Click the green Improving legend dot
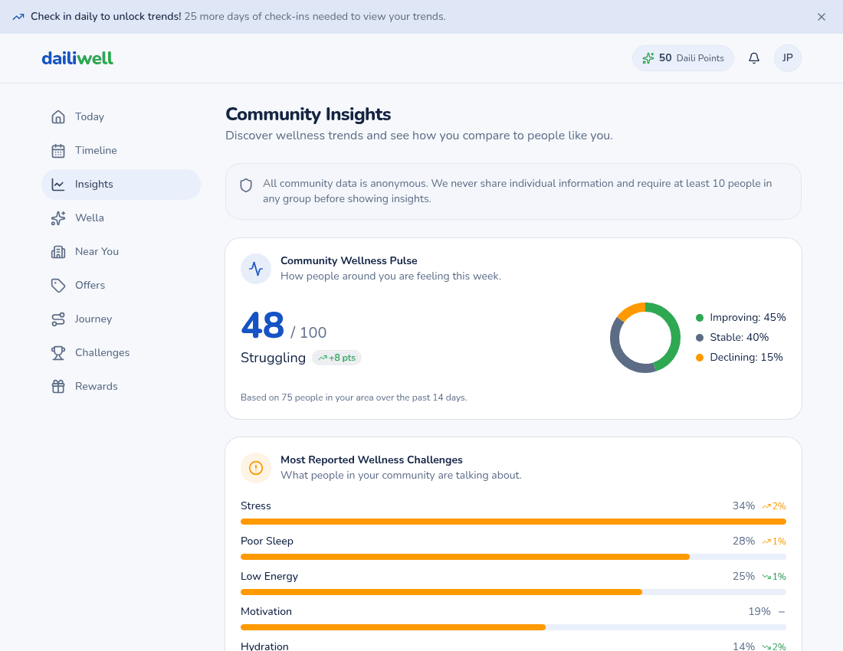This screenshot has width=843, height=651. click(x=700, y=318)
